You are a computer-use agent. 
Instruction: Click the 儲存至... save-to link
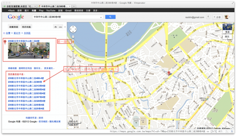pyautogui.click(x=38, y=68)
